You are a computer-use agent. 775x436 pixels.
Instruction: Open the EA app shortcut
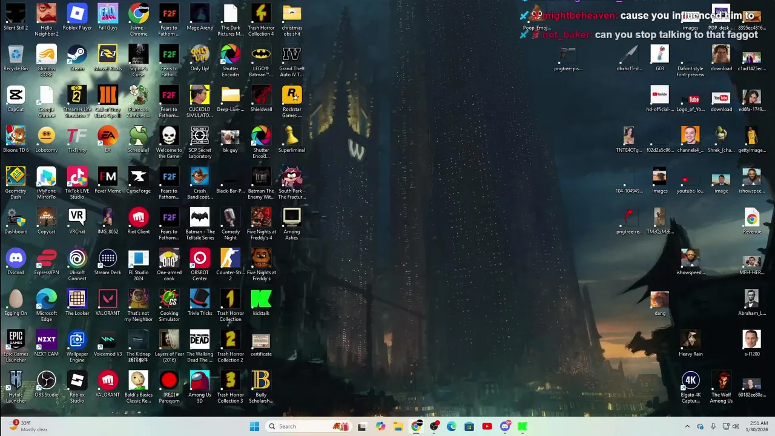point(108,140)
